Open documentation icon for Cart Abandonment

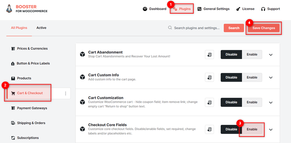tap(209, 55)
